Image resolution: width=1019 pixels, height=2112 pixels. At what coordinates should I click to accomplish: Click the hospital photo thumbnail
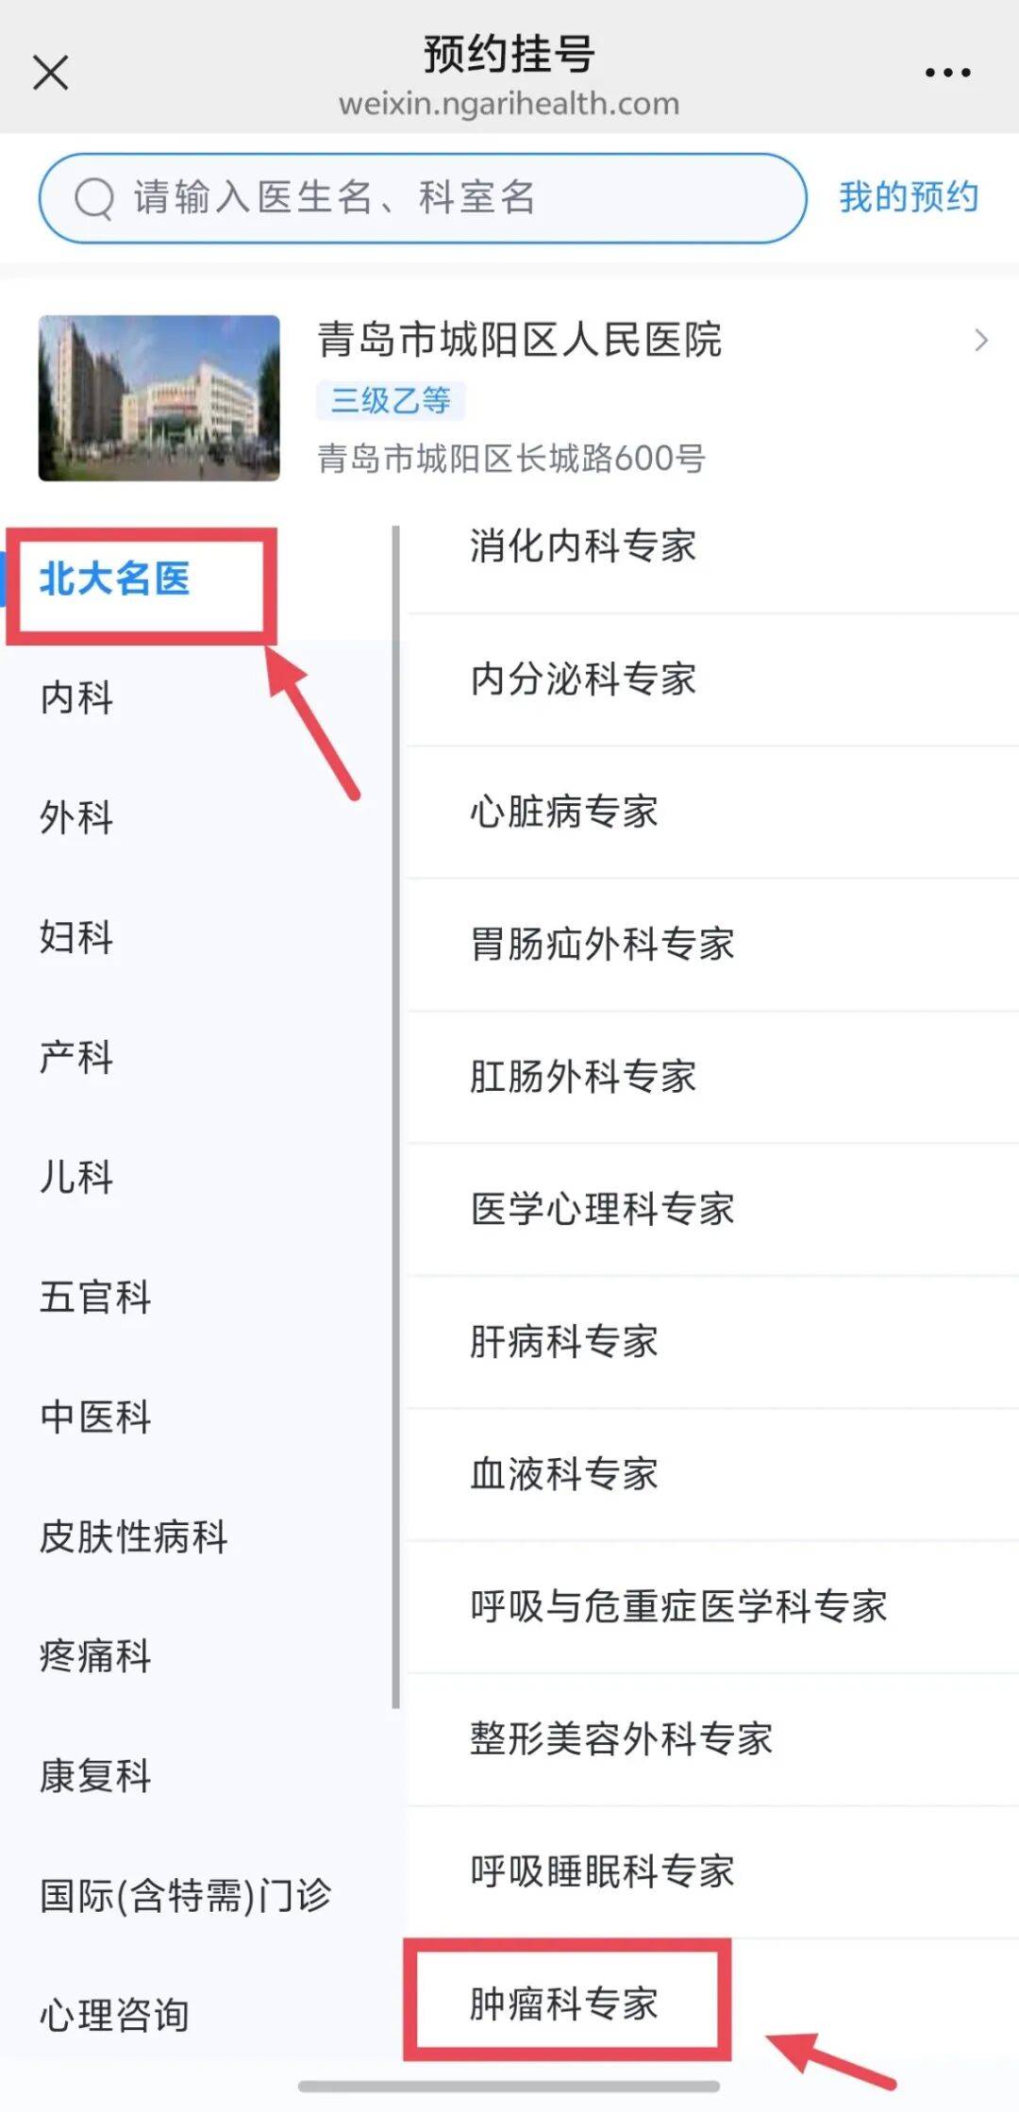tap(157, 398)
